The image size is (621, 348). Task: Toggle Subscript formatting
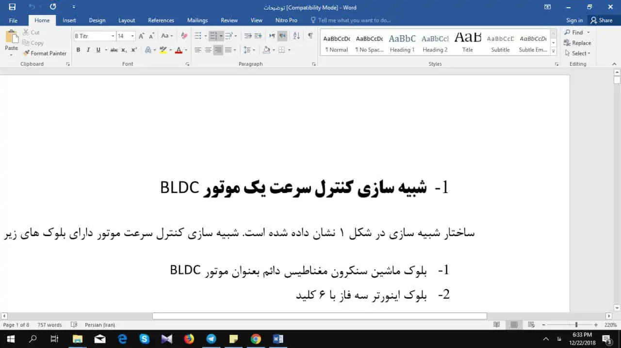(124, 50)
